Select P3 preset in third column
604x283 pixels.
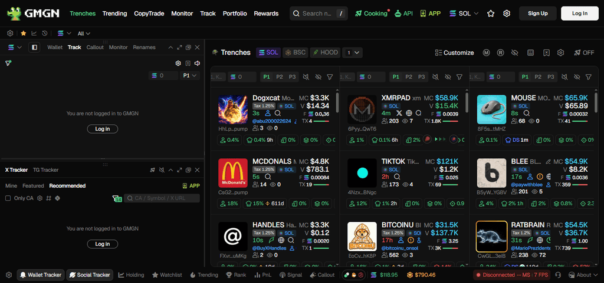pos(551,77)
